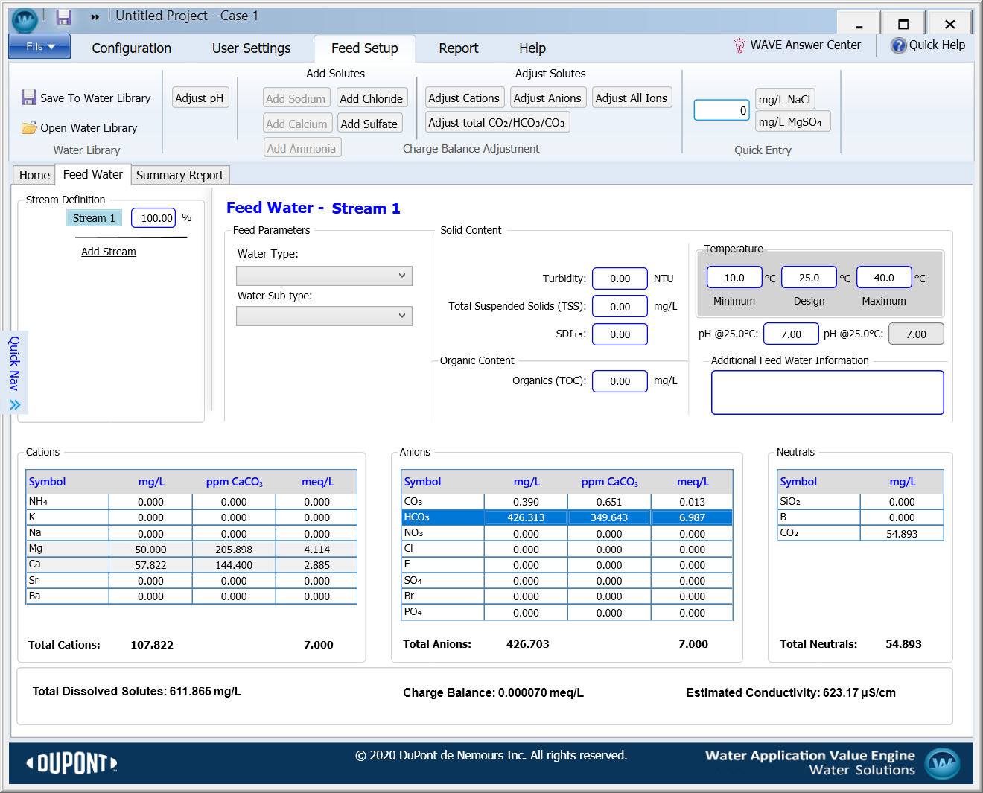Click Adjust total CO₂/HCO₃/CO₃ button
This screenshot has height=793, width=983.
[x=497, y=122]
